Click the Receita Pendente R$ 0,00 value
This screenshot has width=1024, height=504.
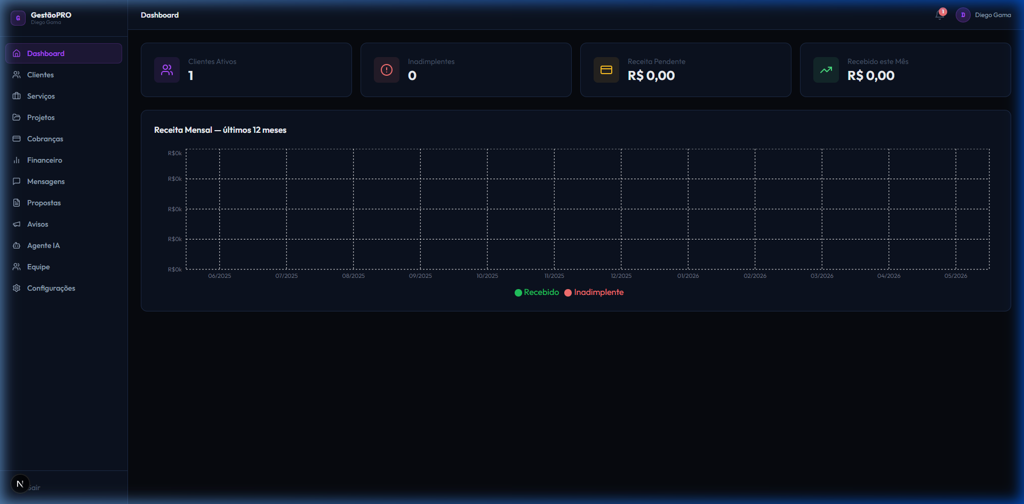pyautogui.click(x=651, y=76)
